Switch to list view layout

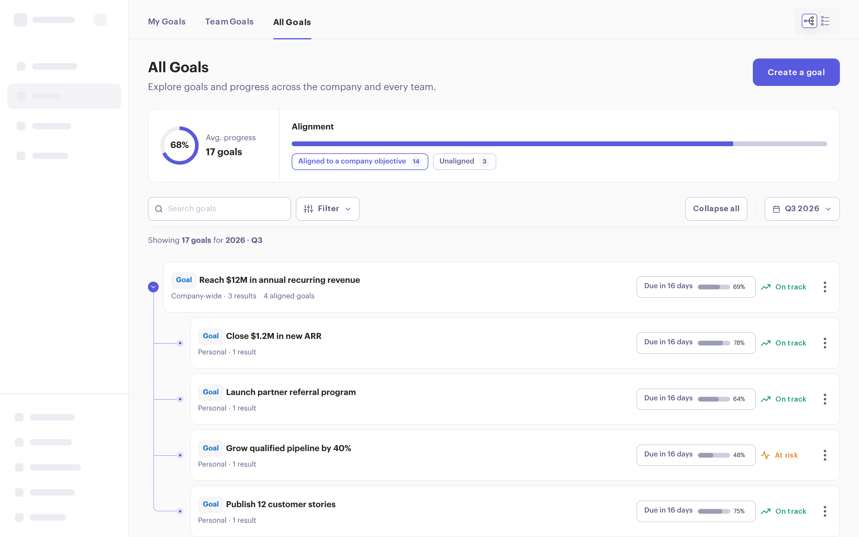tap(825, 21)
